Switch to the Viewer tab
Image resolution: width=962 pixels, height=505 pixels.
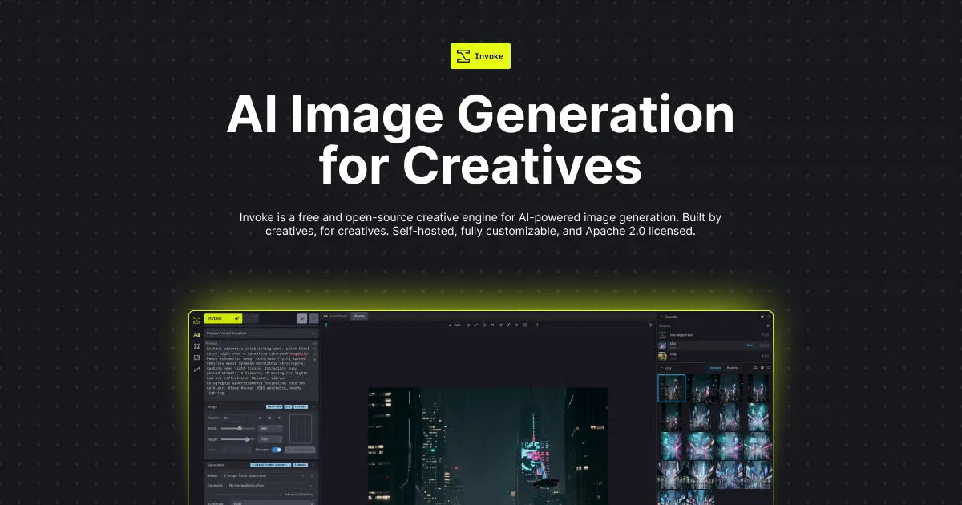point(359,316)
